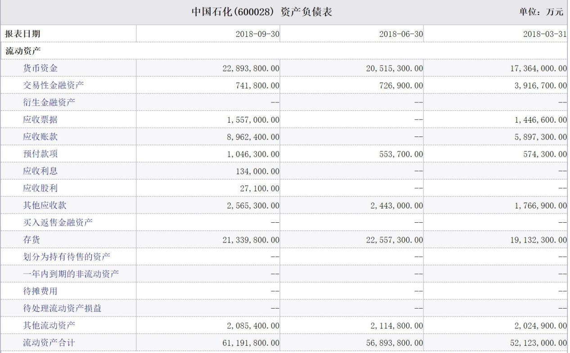
Task: Click the 货币资金 row label
Action: click(40, 68)
